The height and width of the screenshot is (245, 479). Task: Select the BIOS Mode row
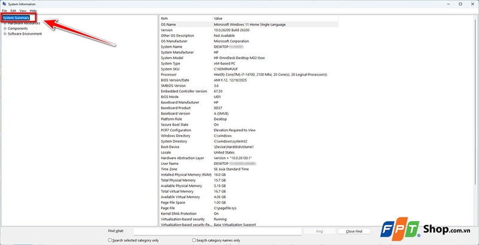(x=248, y=97)
